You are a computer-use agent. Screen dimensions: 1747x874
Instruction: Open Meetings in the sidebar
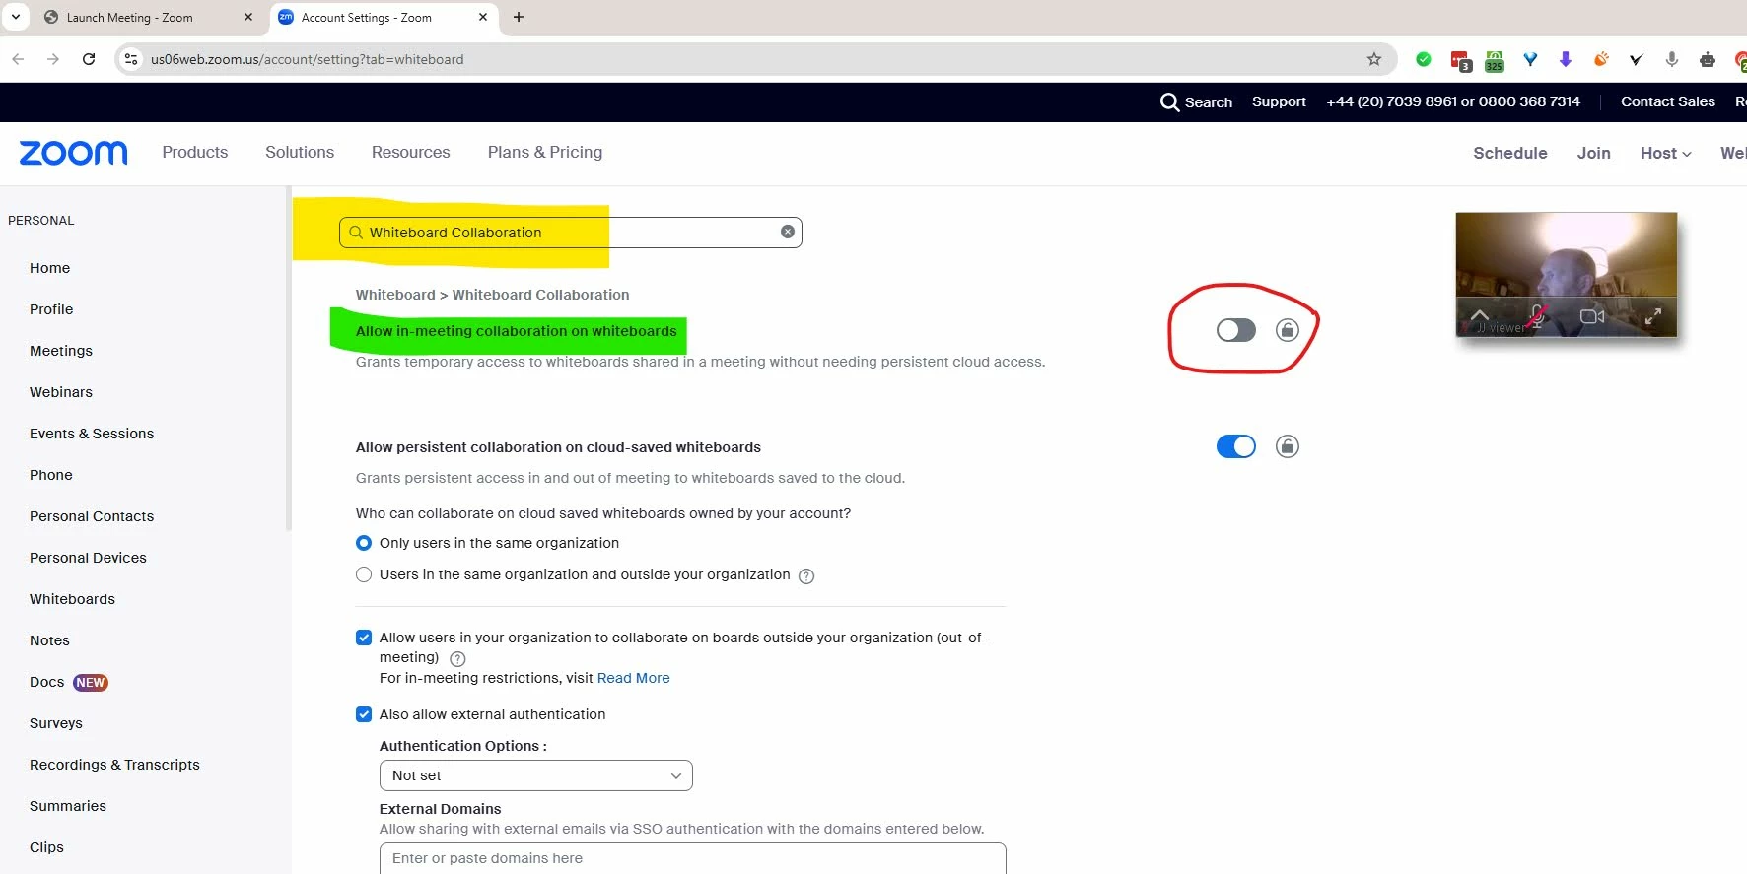pyautogui.click(x=61, y=351)
